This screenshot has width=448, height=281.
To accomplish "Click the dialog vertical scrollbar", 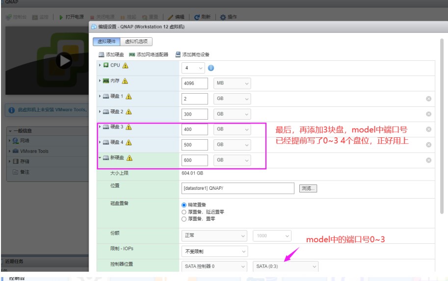I will point(442,126).
